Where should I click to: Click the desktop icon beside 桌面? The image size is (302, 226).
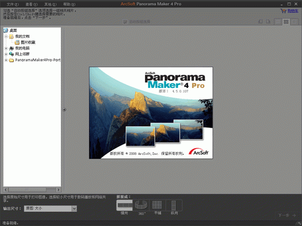(x=5, y=30)
